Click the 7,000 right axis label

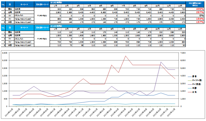tap(183, 53)
